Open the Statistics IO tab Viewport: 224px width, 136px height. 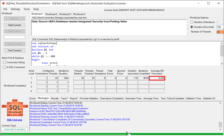point(209,99)
